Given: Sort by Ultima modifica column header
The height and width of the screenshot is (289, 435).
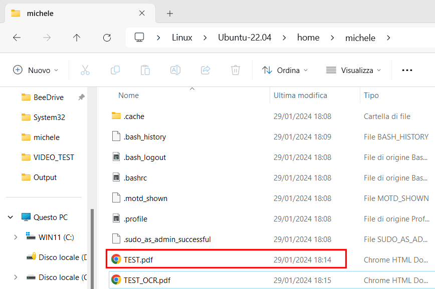Looking at the screenshot, I should pos(300,95).
